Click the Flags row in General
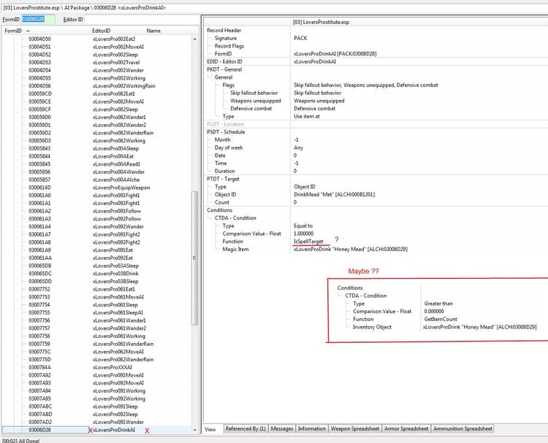Image resolution: width=548 pixels, height=443 pixels. (228, 85)
